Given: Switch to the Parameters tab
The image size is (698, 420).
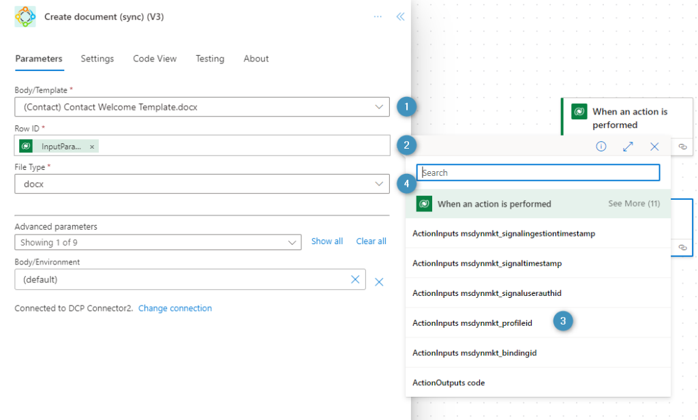Looking at the screenshot, I should [39, 59].
